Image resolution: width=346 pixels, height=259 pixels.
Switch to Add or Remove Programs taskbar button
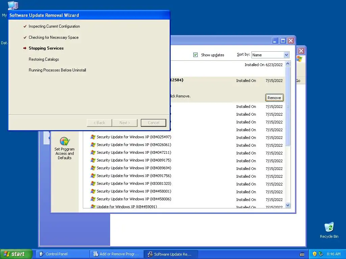click(x=117, y=254)
